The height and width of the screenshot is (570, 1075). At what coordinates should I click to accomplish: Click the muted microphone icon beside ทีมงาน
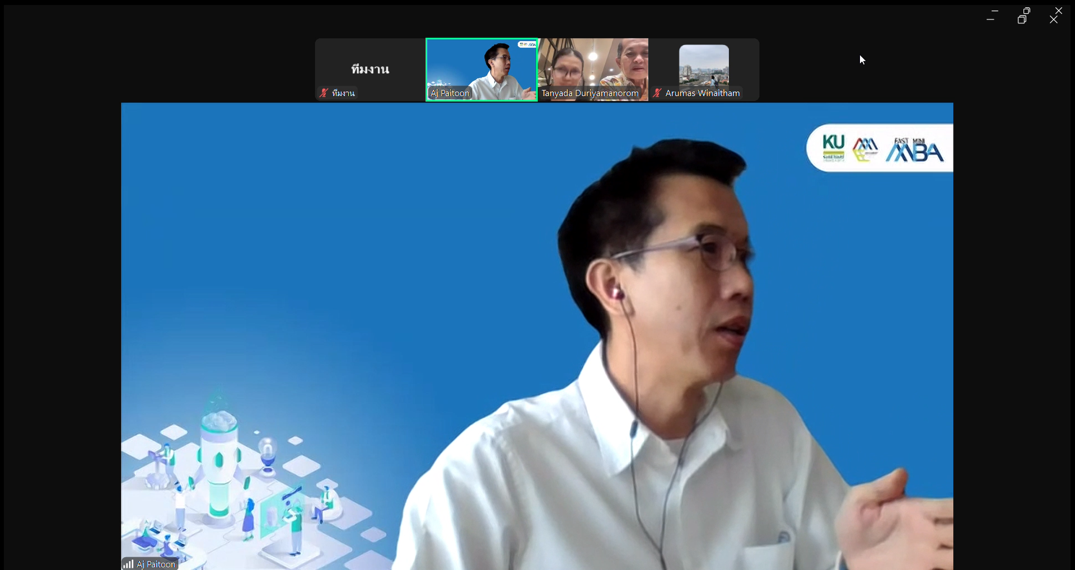tap(324, 93)
